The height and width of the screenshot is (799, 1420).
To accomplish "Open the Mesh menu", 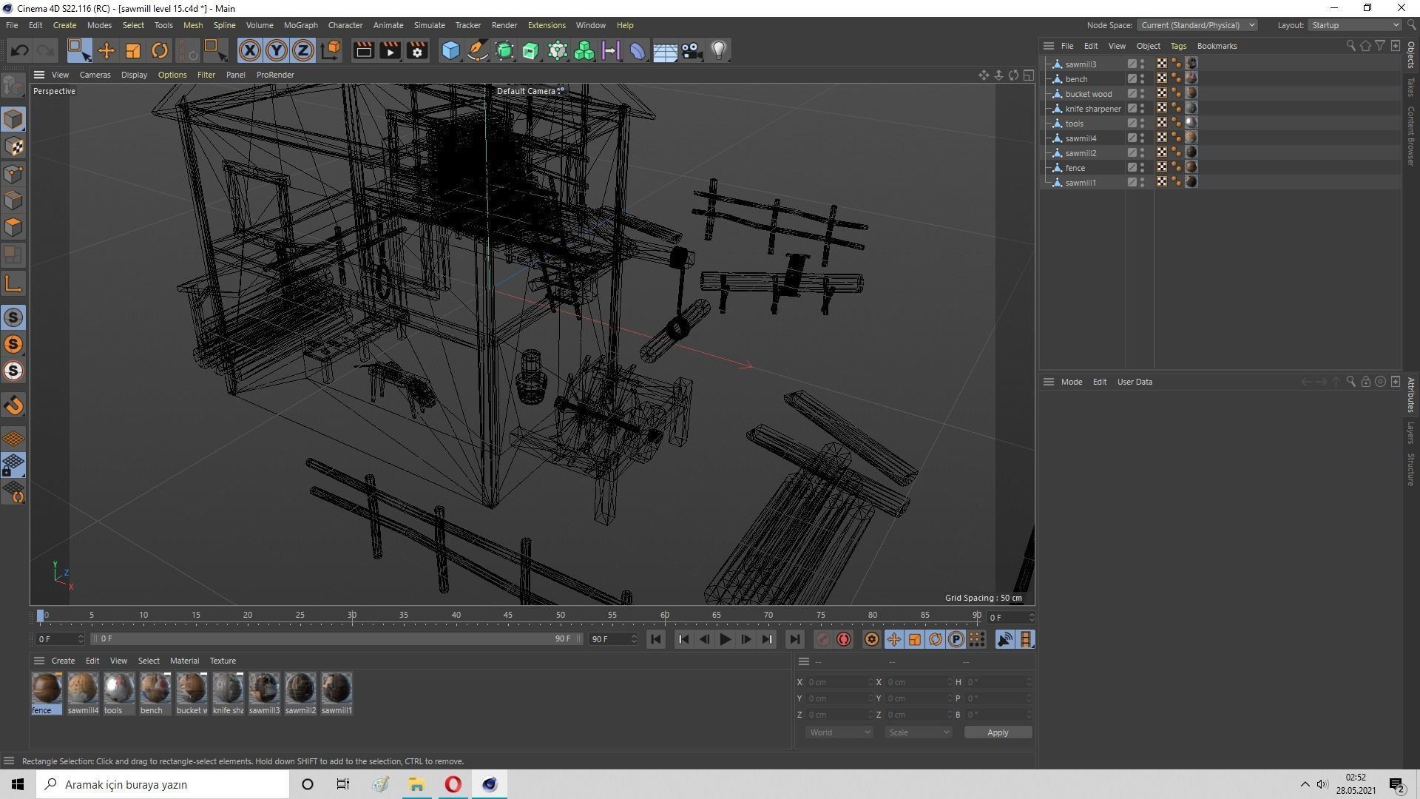I will click(192, 25).
